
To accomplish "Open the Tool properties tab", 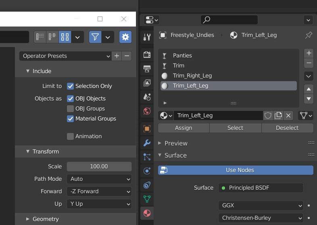I will point(147,37).
